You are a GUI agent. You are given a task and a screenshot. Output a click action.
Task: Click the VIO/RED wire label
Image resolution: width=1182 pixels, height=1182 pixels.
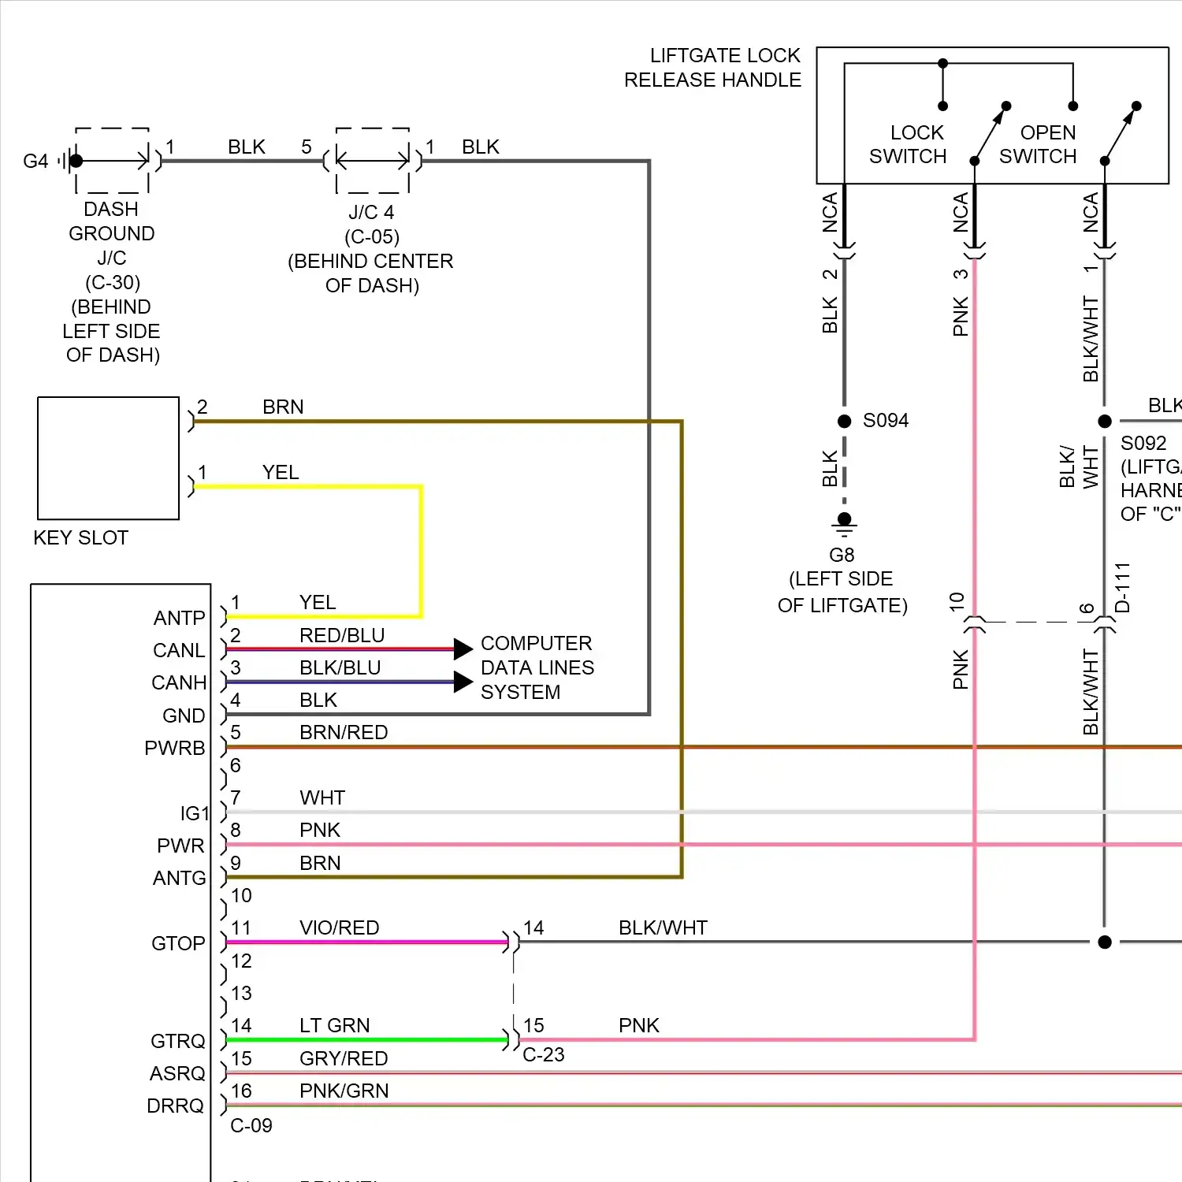click(x=340, y=927)
